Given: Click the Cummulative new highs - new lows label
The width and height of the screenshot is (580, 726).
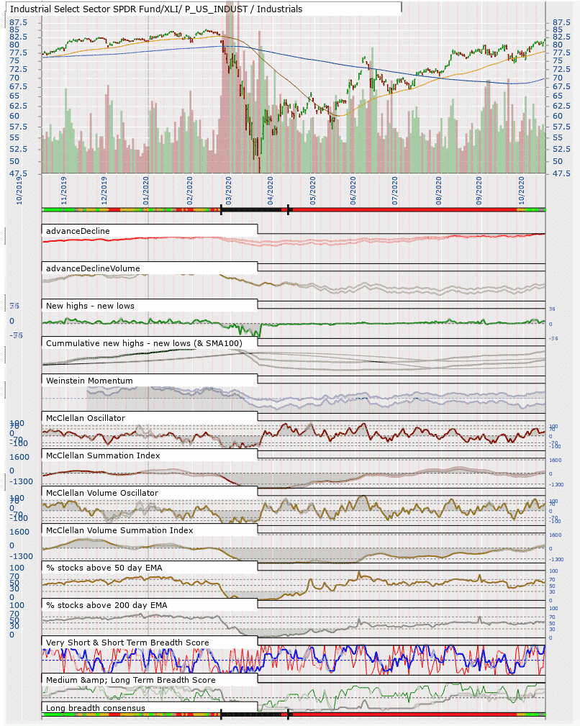Looking at the screenshot, I should [144, 343].
